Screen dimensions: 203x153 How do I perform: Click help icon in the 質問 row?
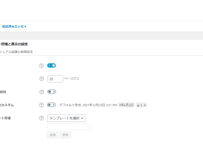(x=42, y=92)
